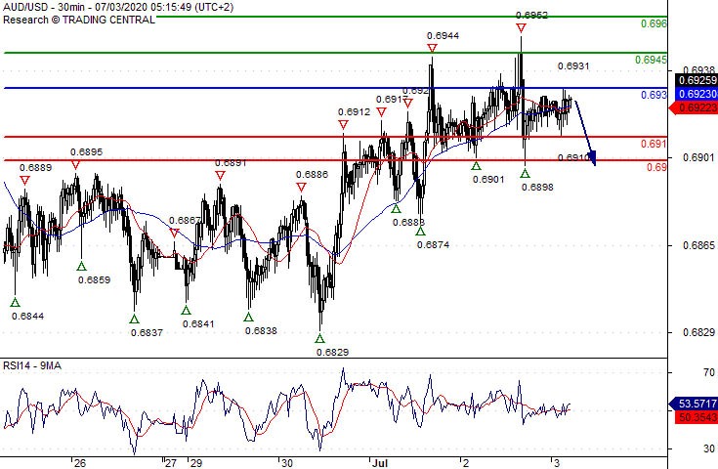
Task: Click the blue 0.69230 price tag on the axis
Action: click(x=696, y=94)
